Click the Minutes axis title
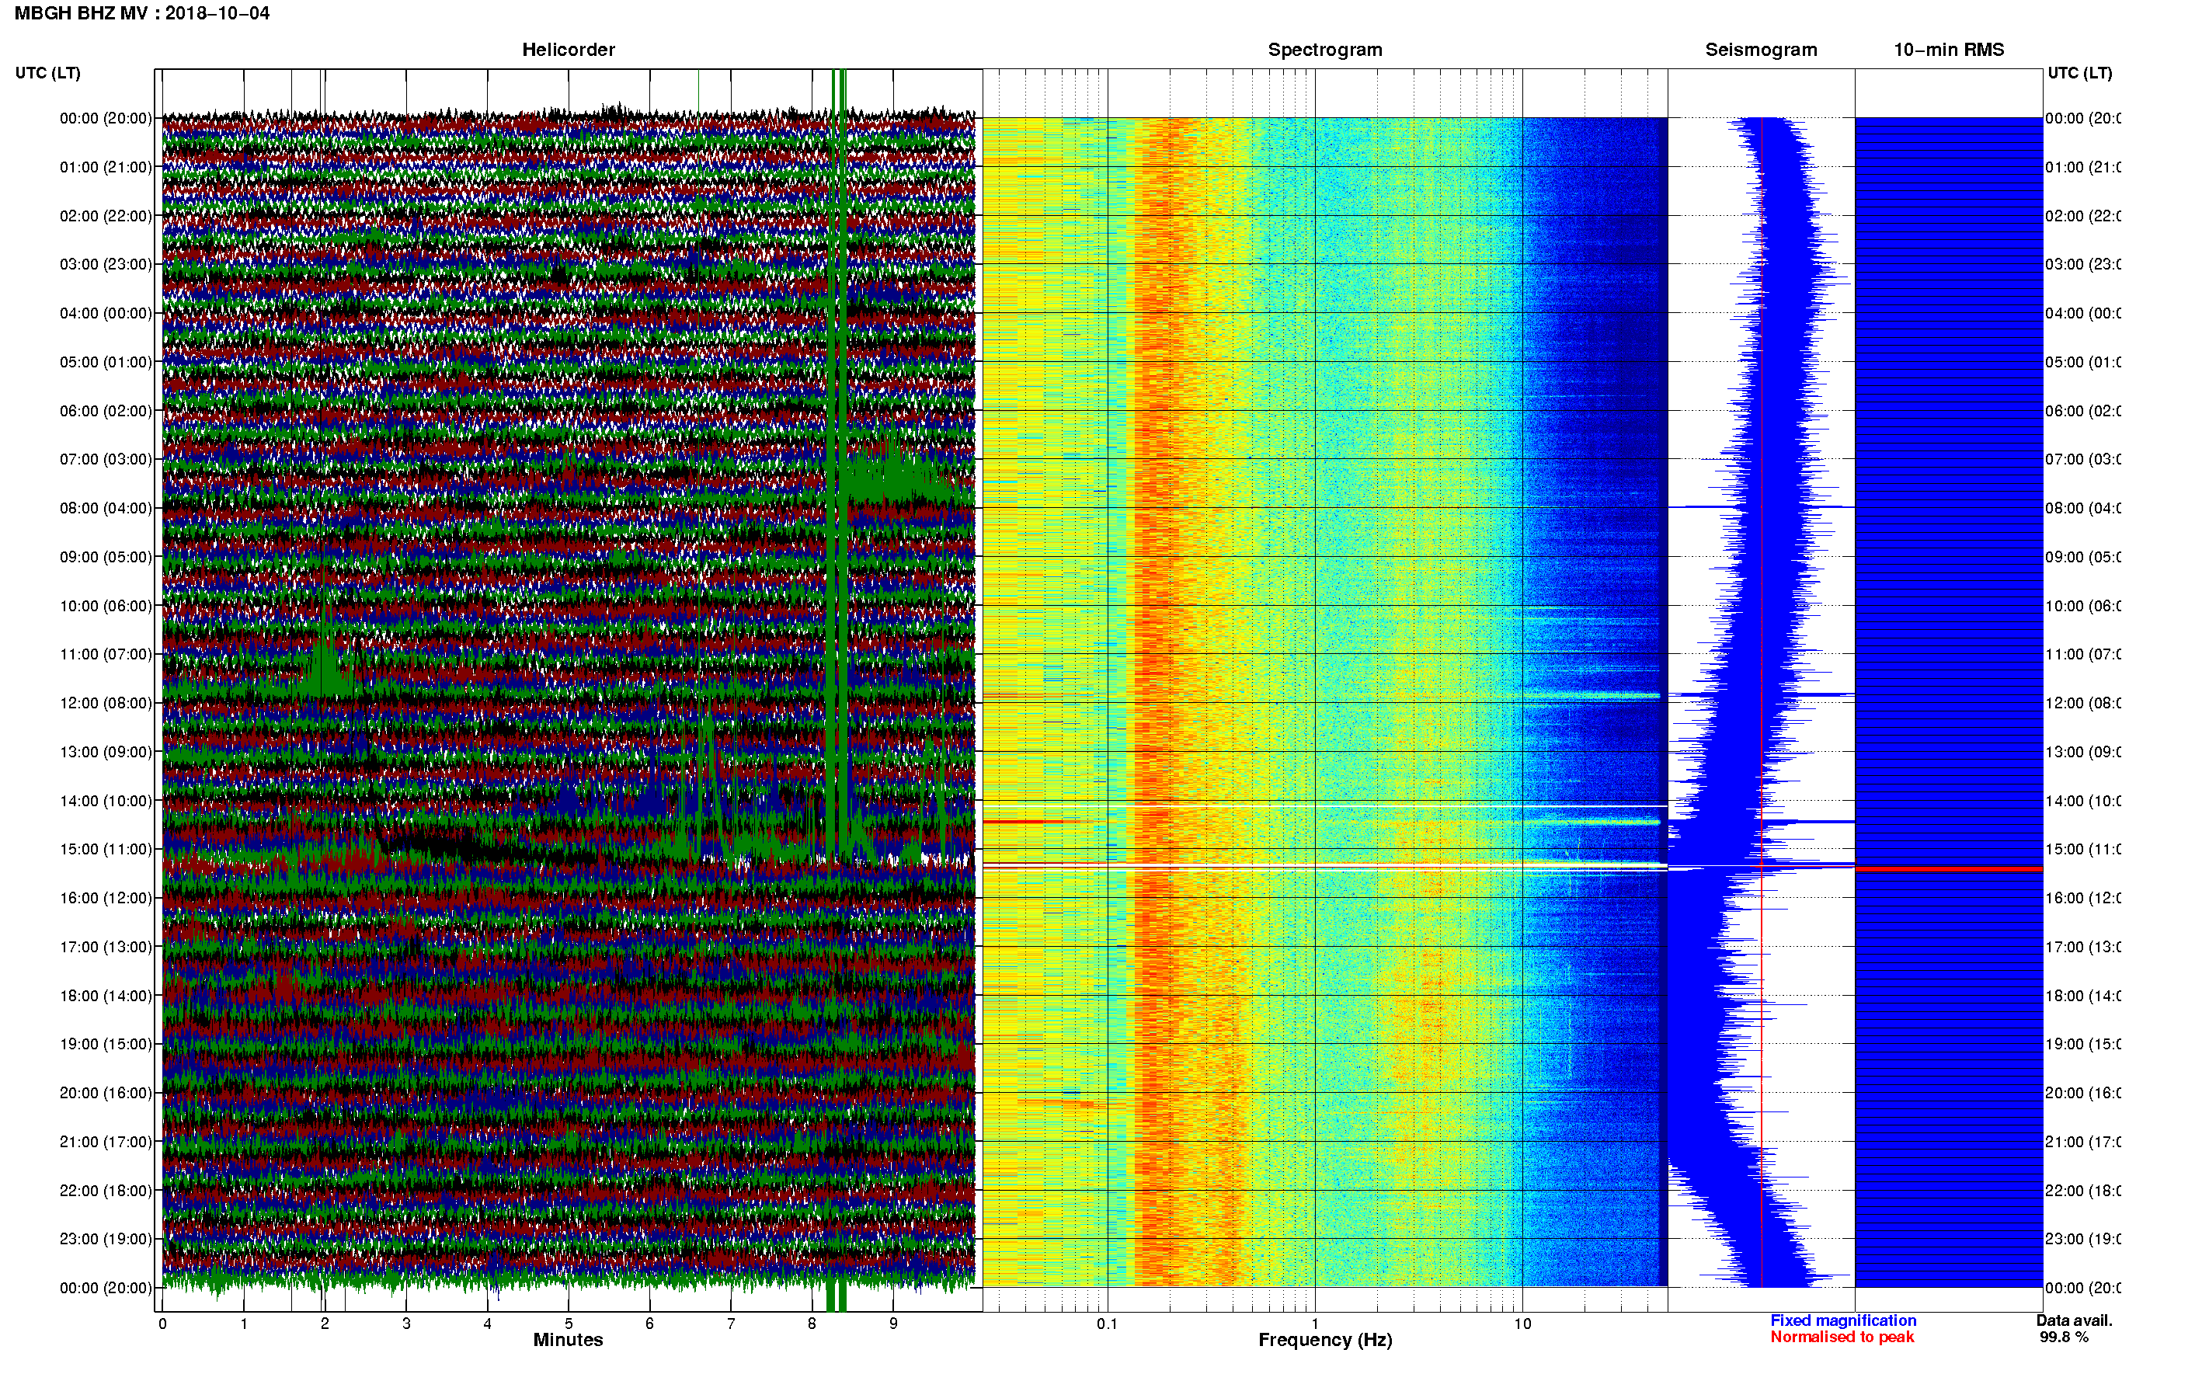Image resolution: width=2209 pixels, height=1381 pixels. coord(568,1340)
